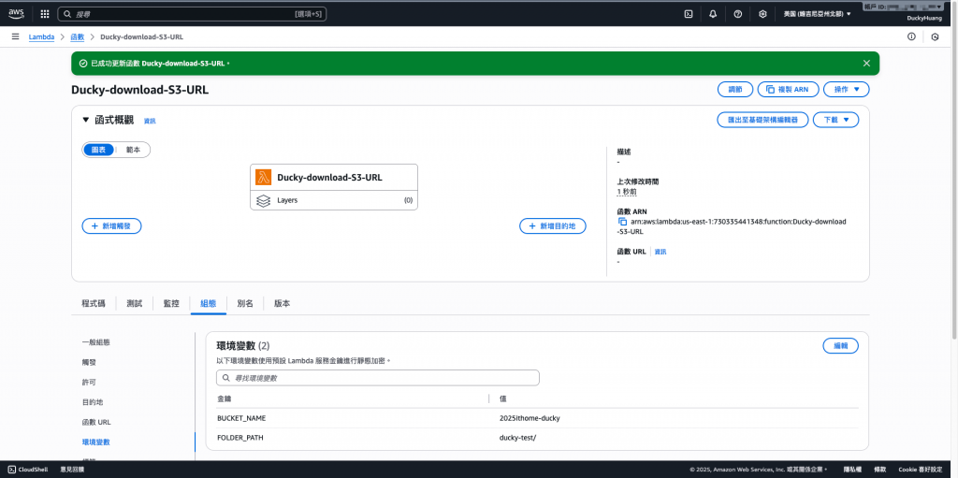Click the 調節 button
This screenshot has height=478, width=958.
point(735,89)
